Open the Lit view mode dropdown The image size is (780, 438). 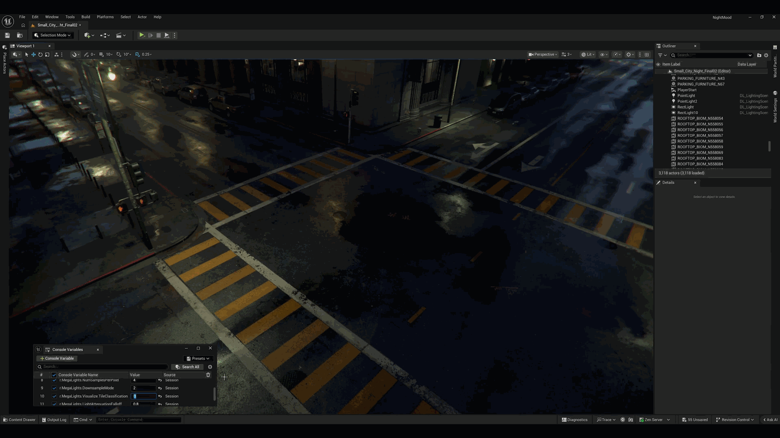click(587, 55)
